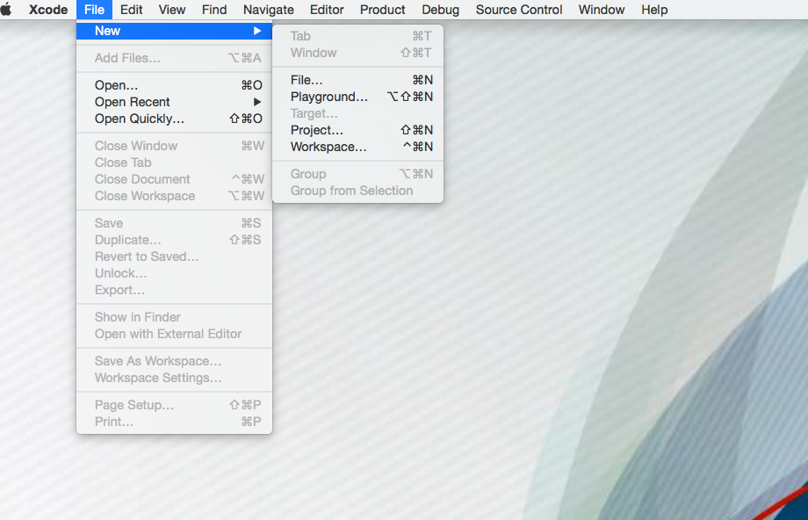This screenshot has height=520, width=808.
Task: Click the disabled Group item
Action: point(357,174)
